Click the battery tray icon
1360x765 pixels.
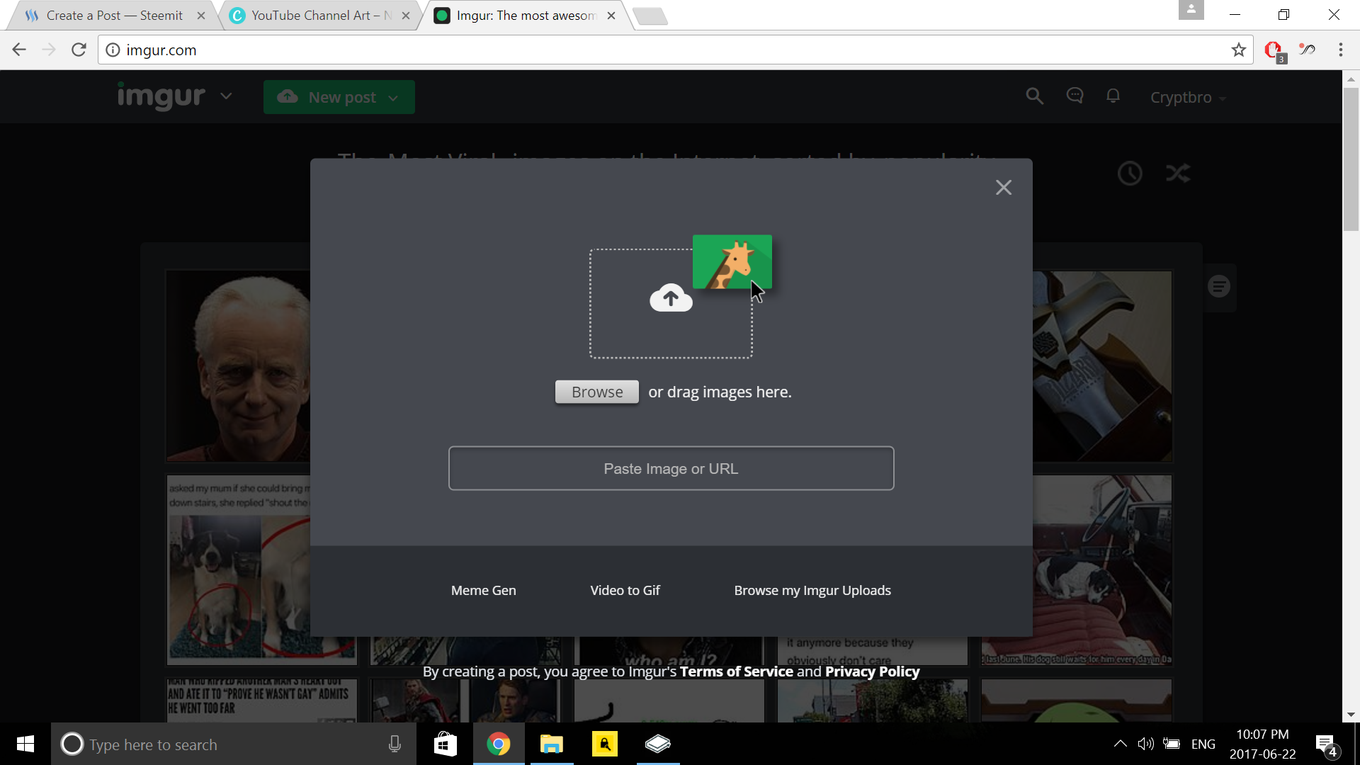pyautogui.click(x=1172, y=744)
